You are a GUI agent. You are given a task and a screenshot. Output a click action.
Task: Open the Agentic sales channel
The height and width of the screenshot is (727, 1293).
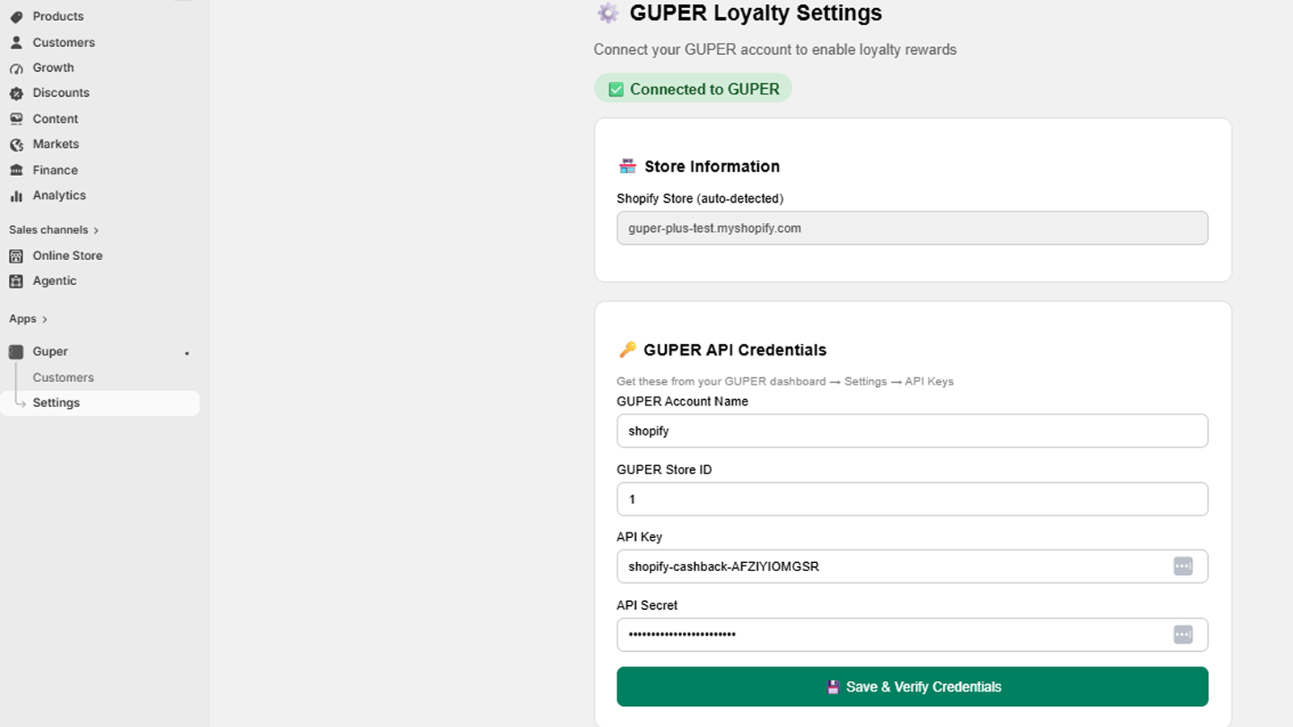pyautogui.click(x=55, y=281)
